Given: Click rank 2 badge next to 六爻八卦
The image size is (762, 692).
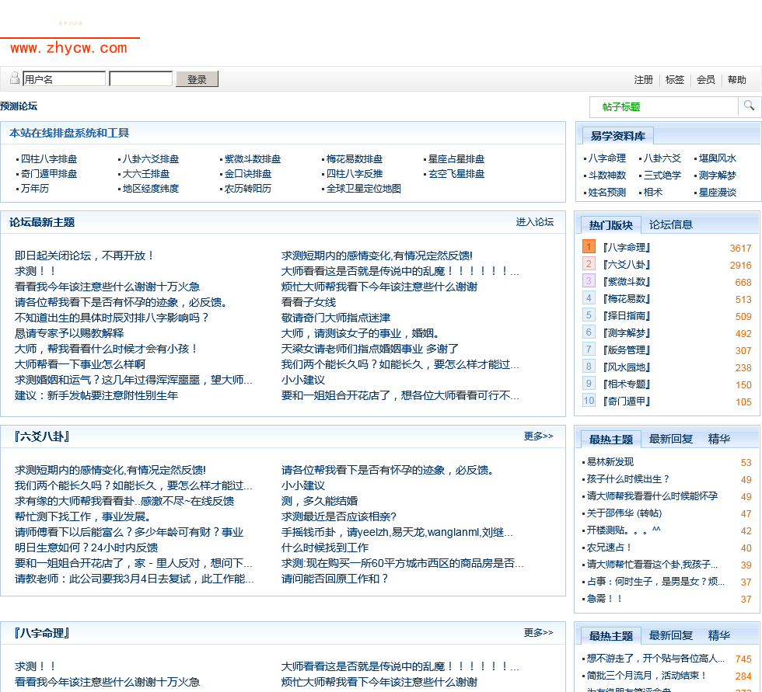Looking at the screenshot, I should click(589, 264).
